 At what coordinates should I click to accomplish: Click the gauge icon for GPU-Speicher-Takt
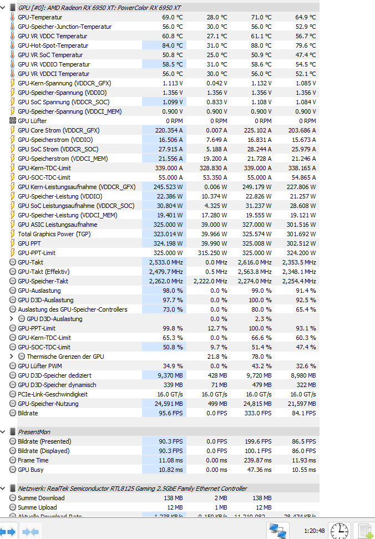pos(12,281)
